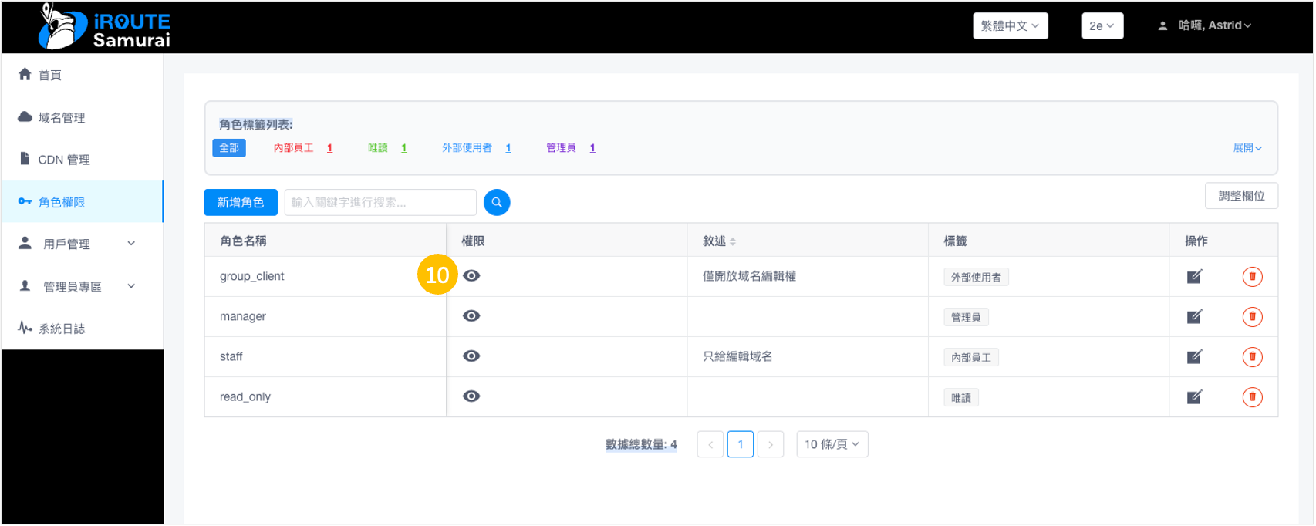Open the 繁體中文 language dropdown
Screen dimensions: 1316x526
coord(1010,25)
